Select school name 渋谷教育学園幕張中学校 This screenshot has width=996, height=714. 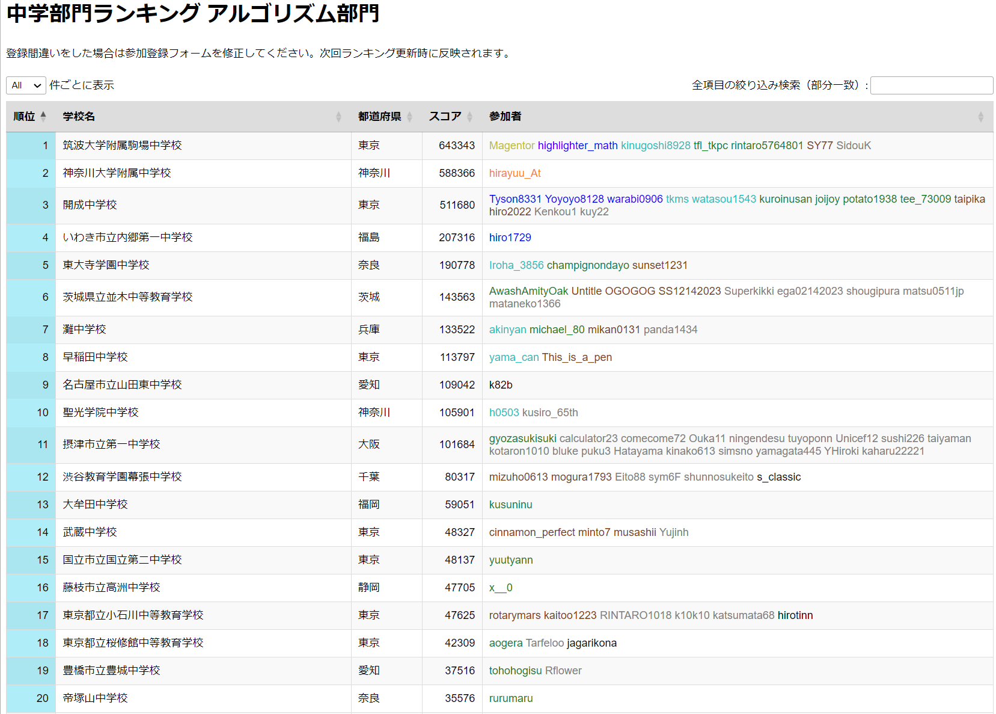coord(123,477)
